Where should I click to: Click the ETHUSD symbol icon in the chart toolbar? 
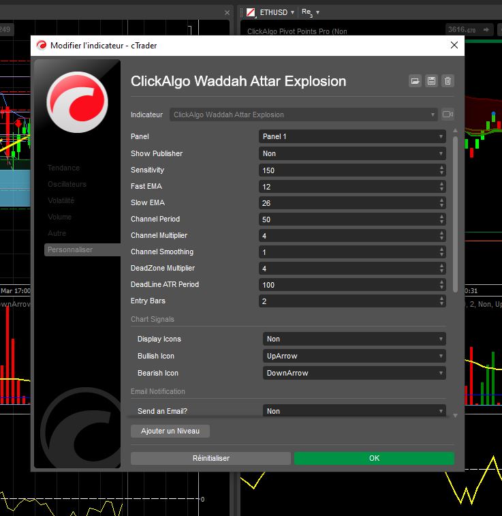point(251,12)
